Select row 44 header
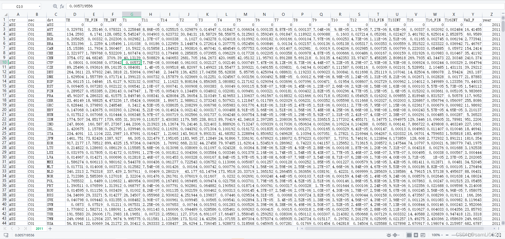 (x=4, y=223)
